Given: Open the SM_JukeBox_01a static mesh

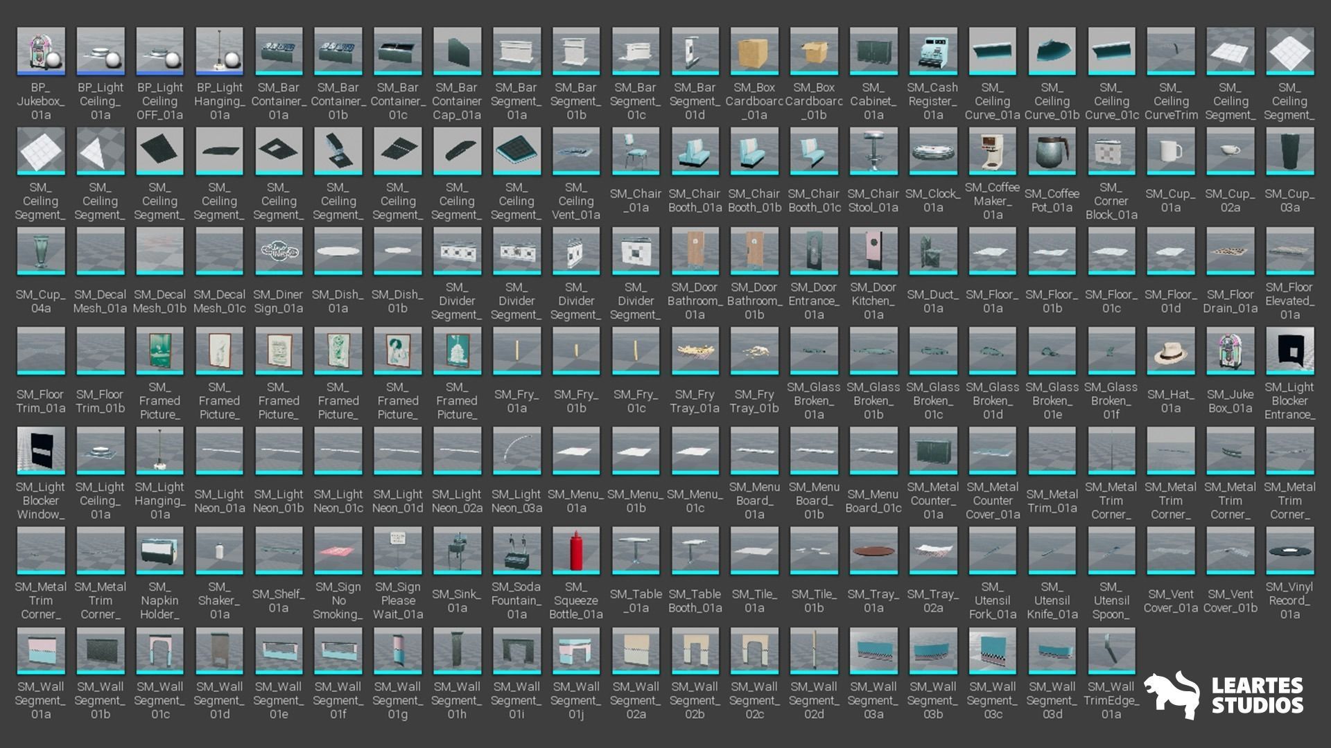Looking at the screenshot, I should click(x=1230, y=351).
